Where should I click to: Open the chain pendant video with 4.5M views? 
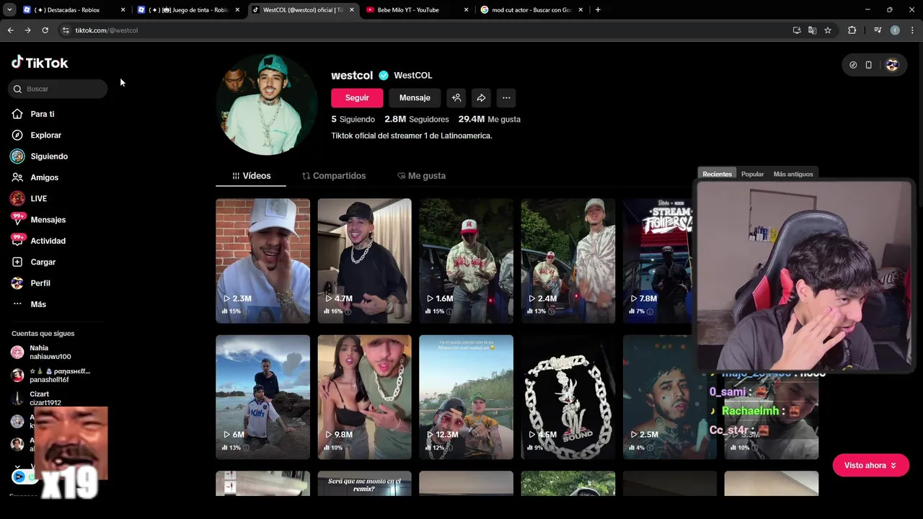(568, 397)
